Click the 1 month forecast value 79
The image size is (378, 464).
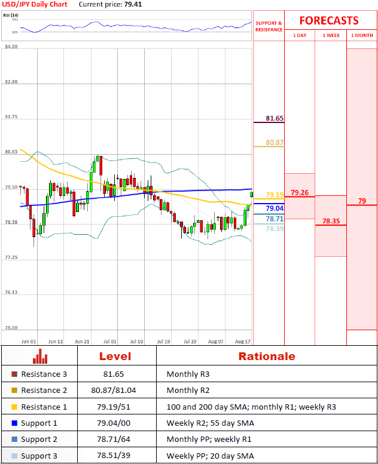coord(362,201)
